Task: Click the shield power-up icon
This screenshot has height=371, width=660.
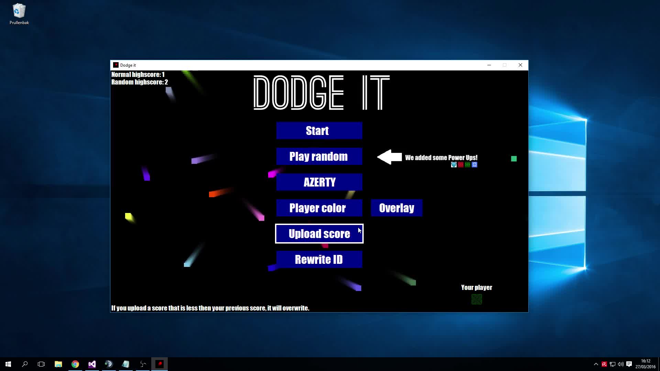Action: pos(454,165)
